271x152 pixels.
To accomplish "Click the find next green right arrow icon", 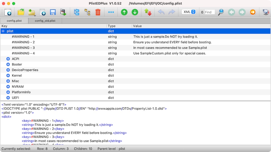I will point(242,12).
